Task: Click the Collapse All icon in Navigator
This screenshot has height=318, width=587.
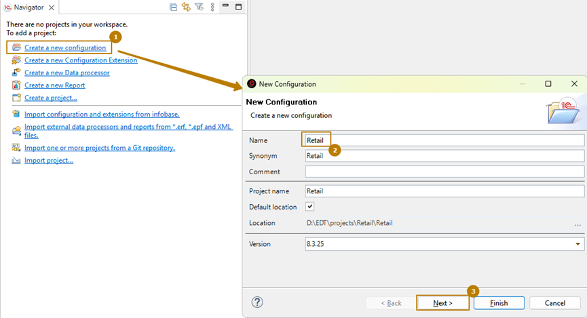Action: (174, 7)
